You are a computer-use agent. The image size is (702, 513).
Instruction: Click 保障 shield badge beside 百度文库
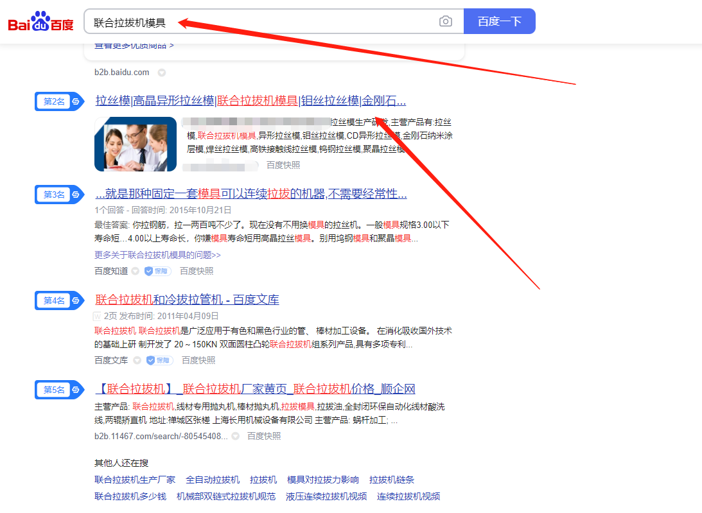pos(159,360)
